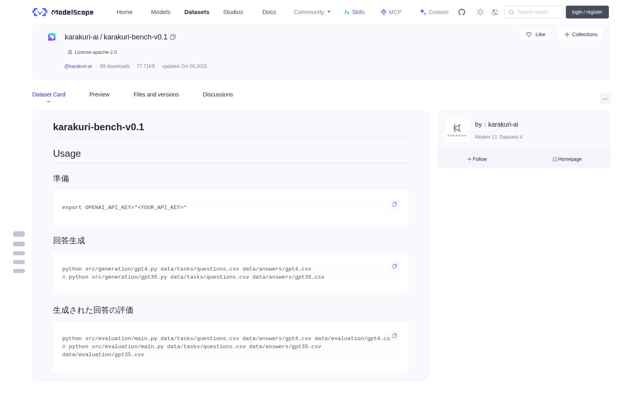Image resolution: width=643 pixels, height=402 pixels.
Task: Switch to the Discussions tab
Action: click(x=218, y=94)
